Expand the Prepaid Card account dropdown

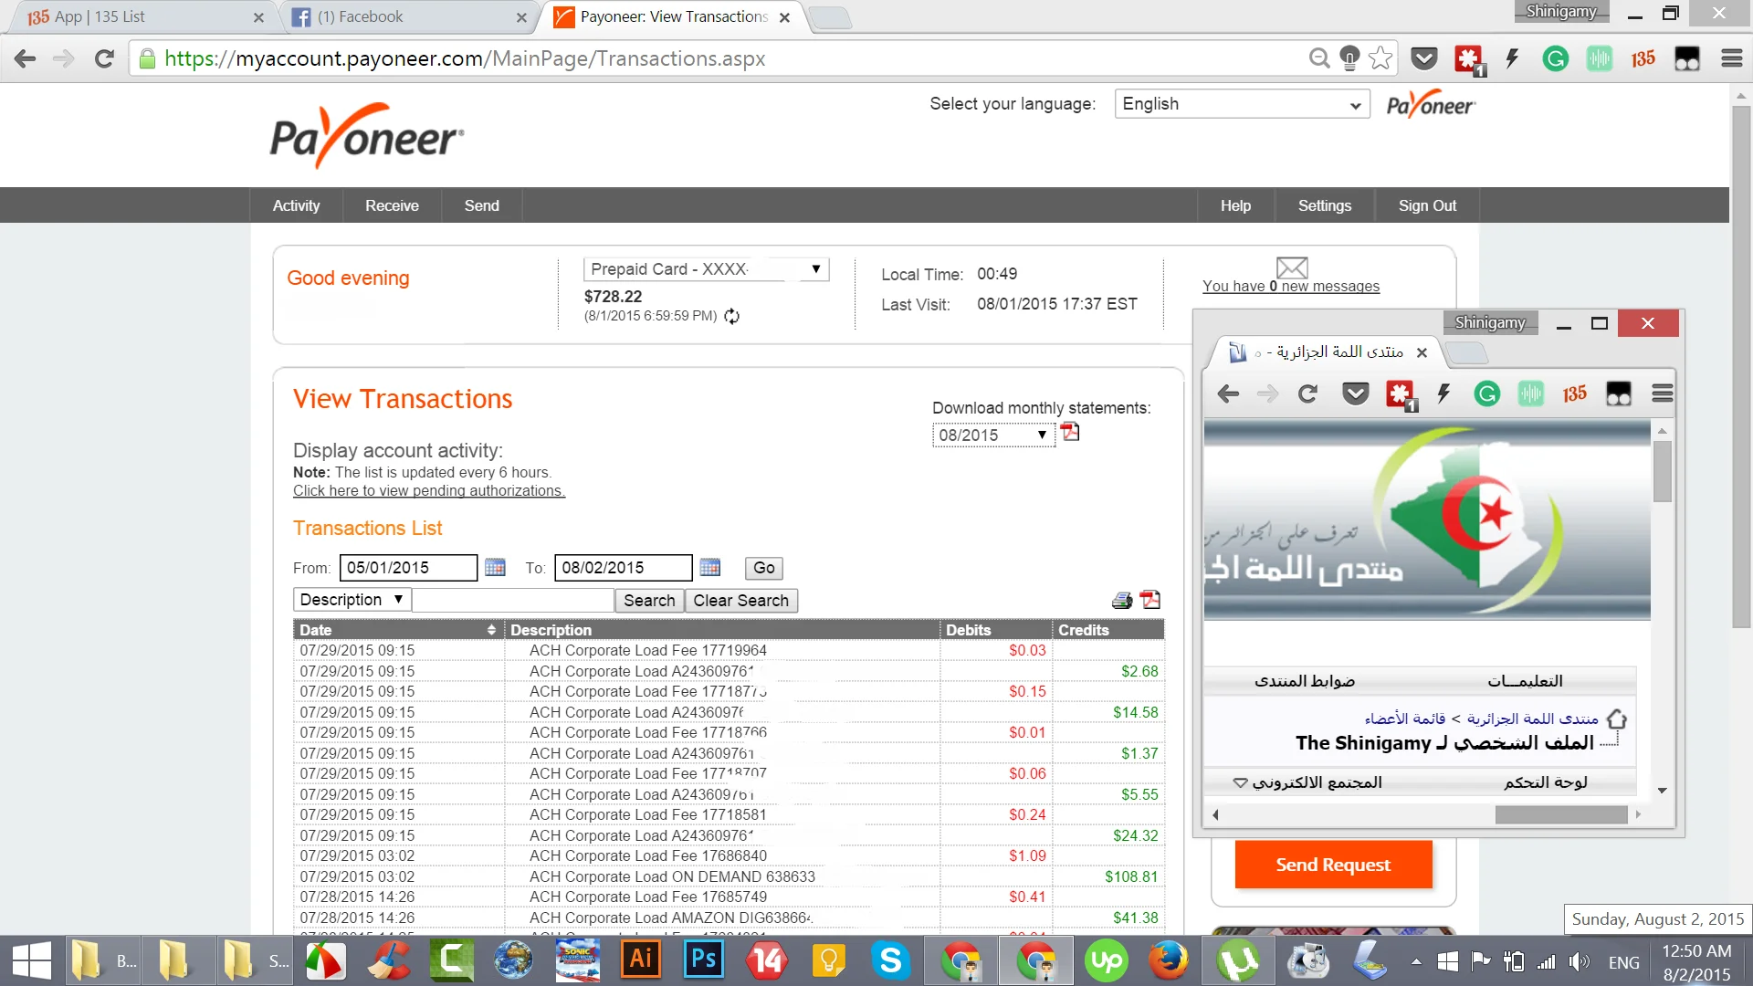pyautogui.click(x=706, y=269)
